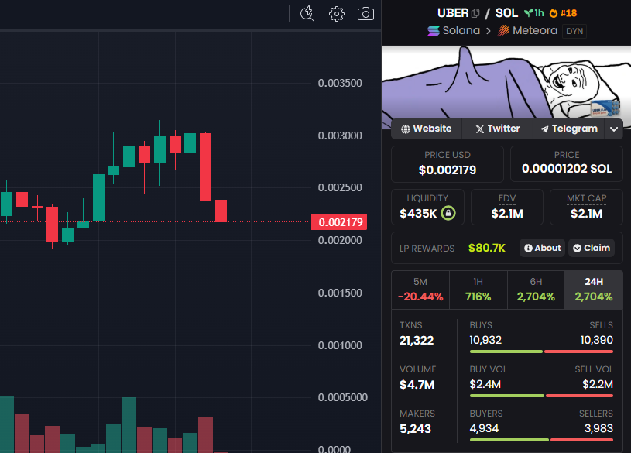631x453 pixels.
Task: Open chart settings gear
Action: [337, 14]
